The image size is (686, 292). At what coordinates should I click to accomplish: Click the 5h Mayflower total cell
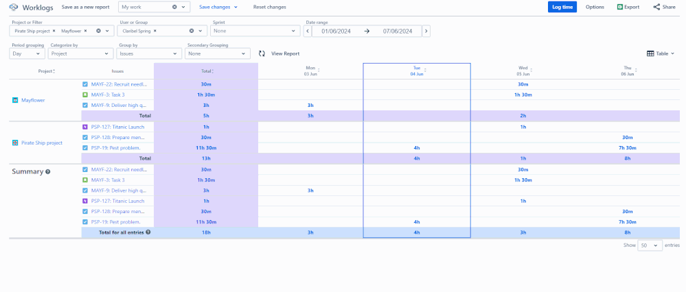tap(205, 116)
